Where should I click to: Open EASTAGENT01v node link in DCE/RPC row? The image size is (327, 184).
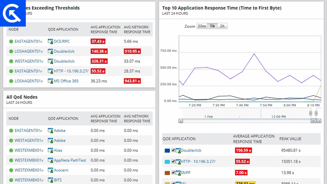28,41
